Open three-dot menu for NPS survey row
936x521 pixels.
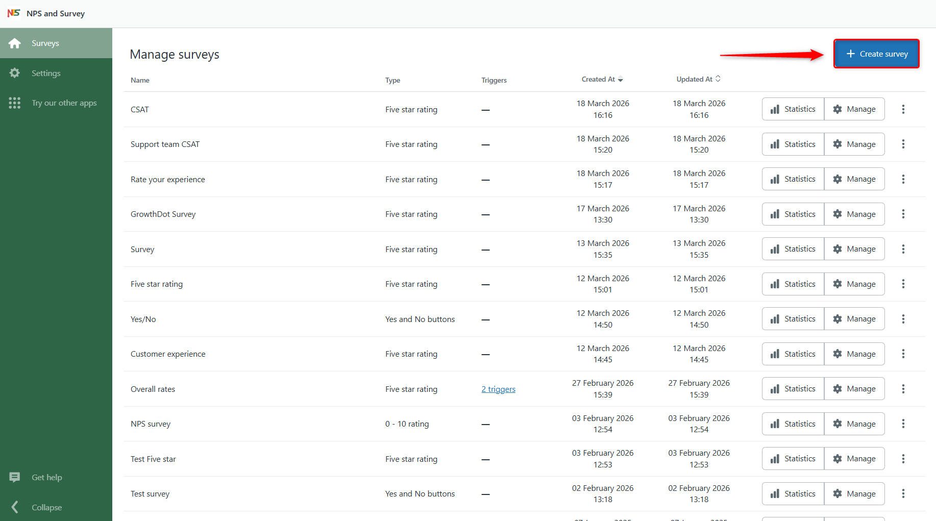(x=903, y=424)
